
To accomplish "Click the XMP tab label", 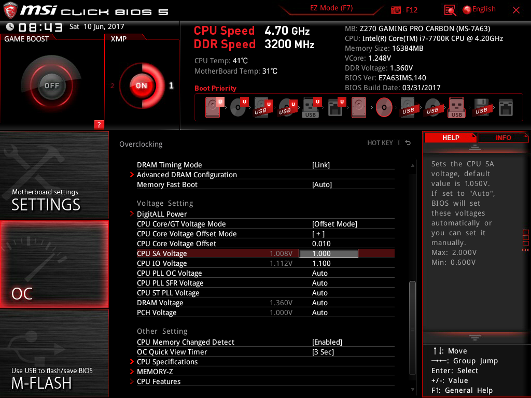I will coord(119,39).
